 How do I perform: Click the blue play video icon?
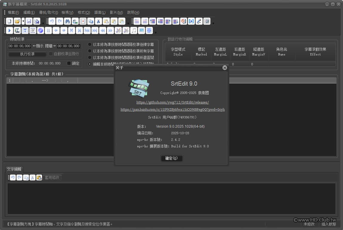[10, 30]
